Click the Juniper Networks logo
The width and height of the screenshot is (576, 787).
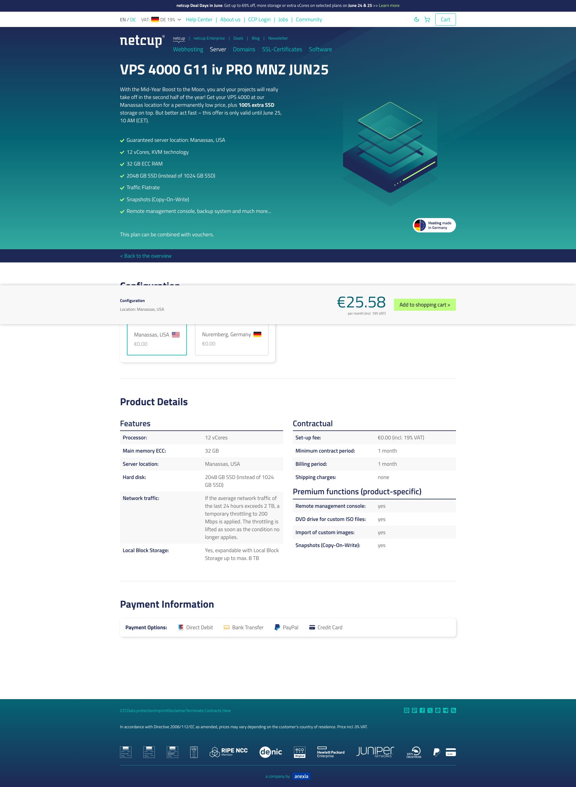click(x=375, y=752)
